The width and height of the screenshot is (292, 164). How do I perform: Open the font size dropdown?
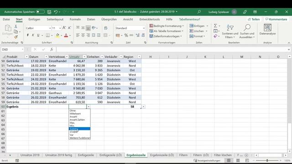[60, 28]
